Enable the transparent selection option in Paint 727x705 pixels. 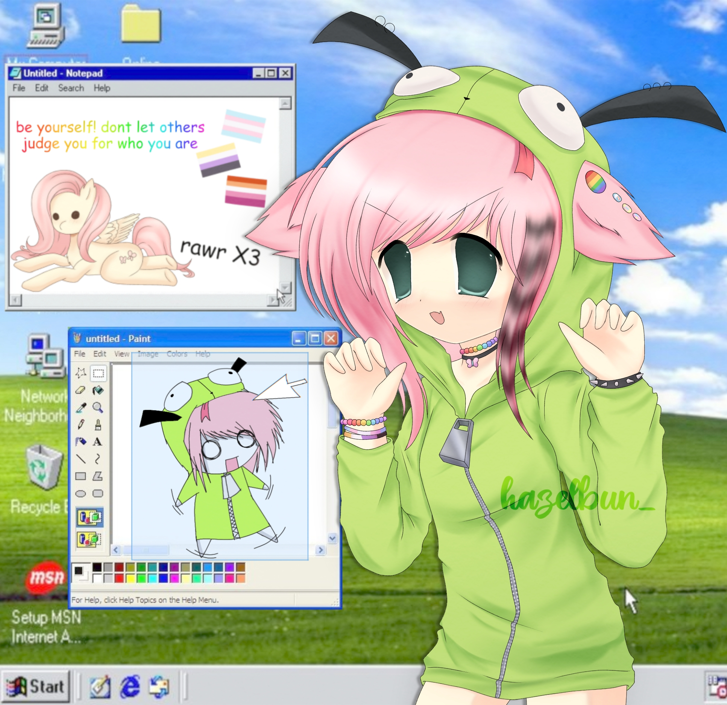click(x=90, y=540)
